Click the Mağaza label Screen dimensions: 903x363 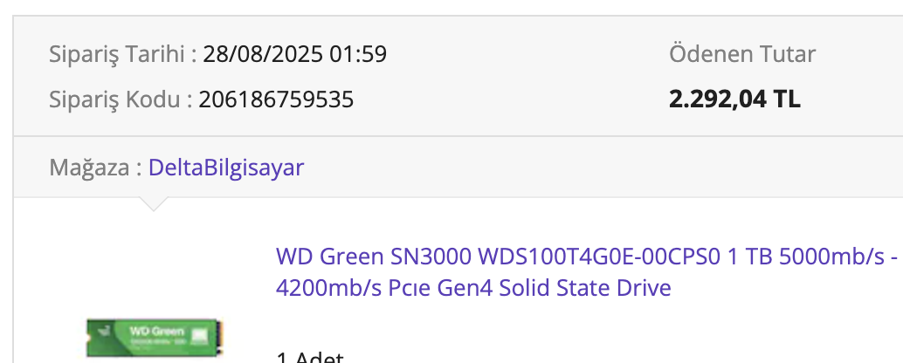[x=95, y=168]
